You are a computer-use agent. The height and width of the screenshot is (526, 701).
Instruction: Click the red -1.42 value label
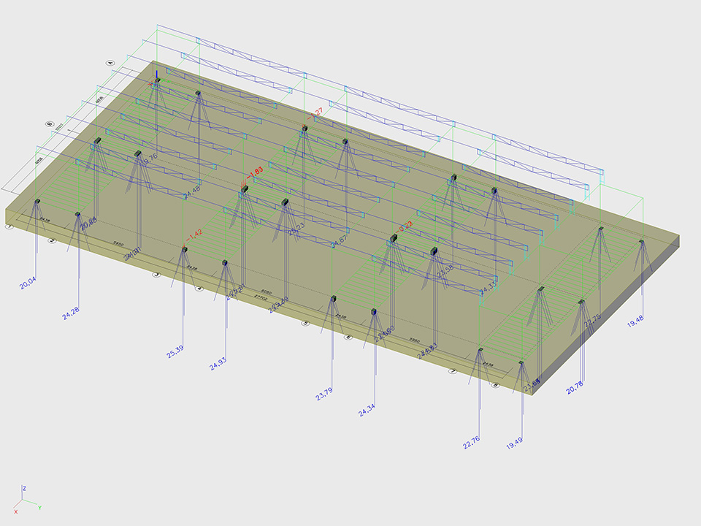tap(194, 237)
